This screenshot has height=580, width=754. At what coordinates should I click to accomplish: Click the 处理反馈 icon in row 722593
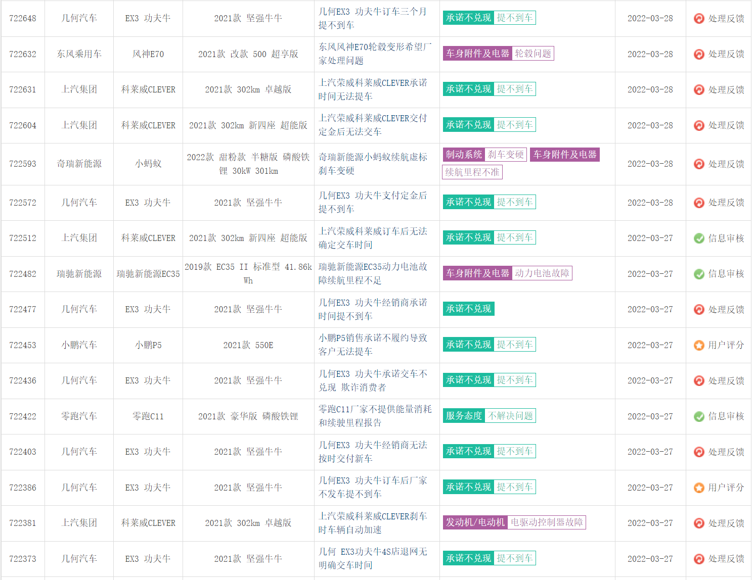699,164
